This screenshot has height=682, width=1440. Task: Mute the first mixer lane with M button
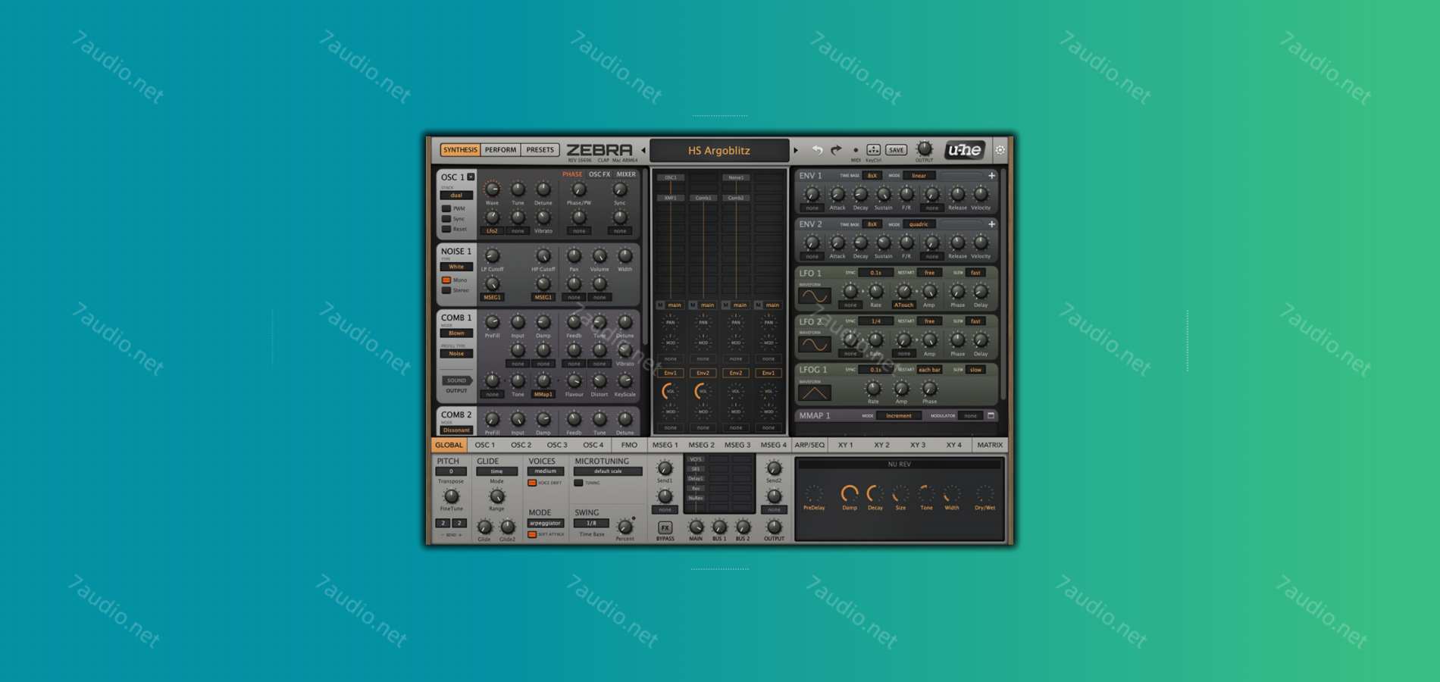point(660,305)
